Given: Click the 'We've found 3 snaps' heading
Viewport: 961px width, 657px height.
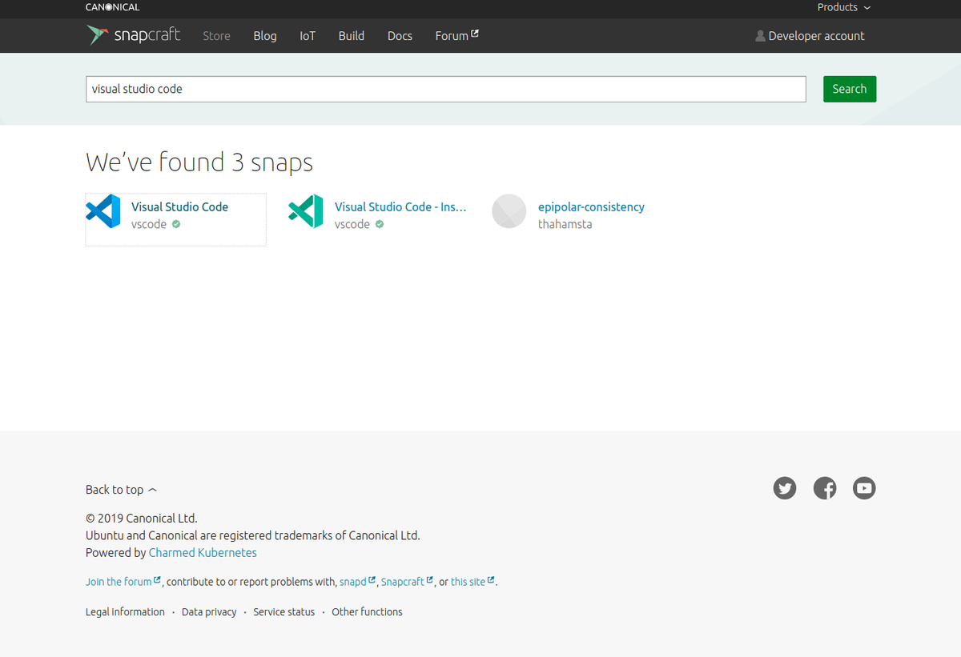Looking at the screenshot, I should coord(199,162).
